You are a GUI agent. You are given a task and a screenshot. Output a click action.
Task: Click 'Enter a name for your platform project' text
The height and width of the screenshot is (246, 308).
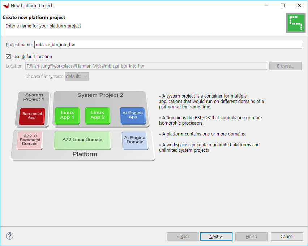tap(43, 26)
